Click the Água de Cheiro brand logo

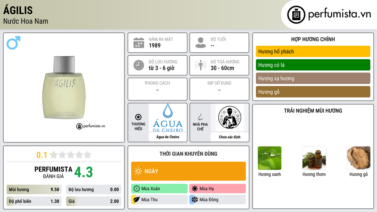[168, 118]
